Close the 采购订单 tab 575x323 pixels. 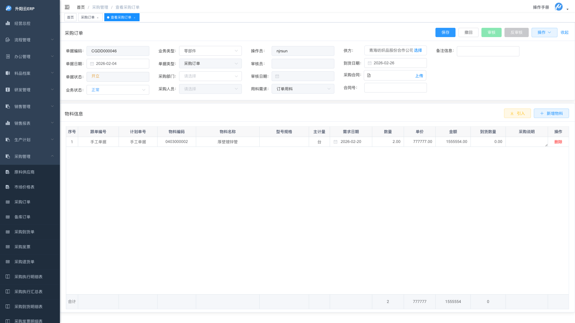click(98, 18)
